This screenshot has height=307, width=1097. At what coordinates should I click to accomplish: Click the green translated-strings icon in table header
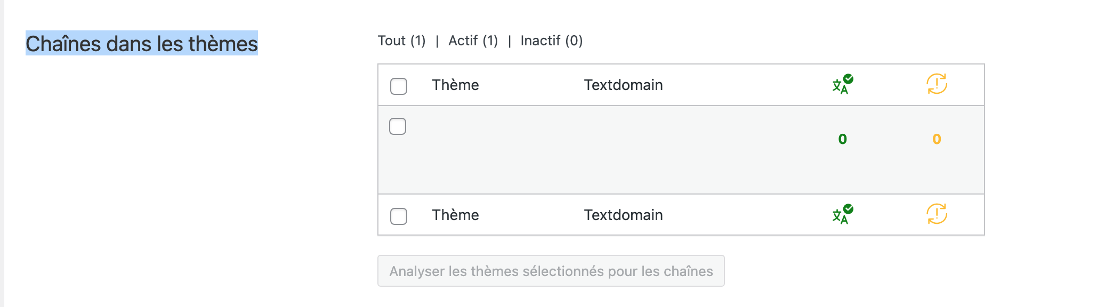click(x=842, y=84)
